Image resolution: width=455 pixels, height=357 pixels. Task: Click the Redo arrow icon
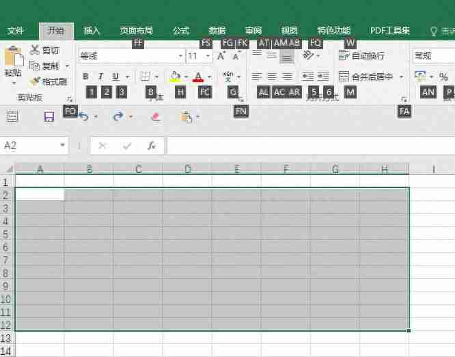point(118,117)
